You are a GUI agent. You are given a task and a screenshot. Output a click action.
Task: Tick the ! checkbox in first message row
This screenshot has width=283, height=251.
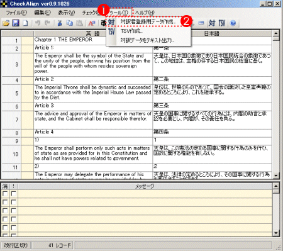click(14, 194)
